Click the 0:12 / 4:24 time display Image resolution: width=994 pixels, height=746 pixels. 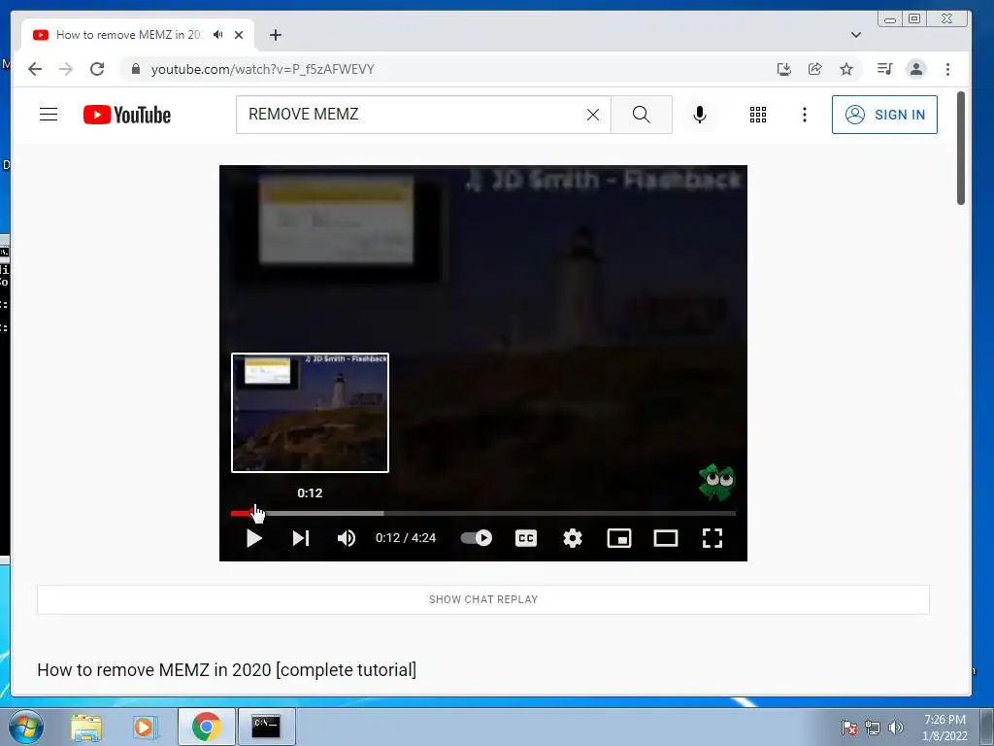coord(406,538)
